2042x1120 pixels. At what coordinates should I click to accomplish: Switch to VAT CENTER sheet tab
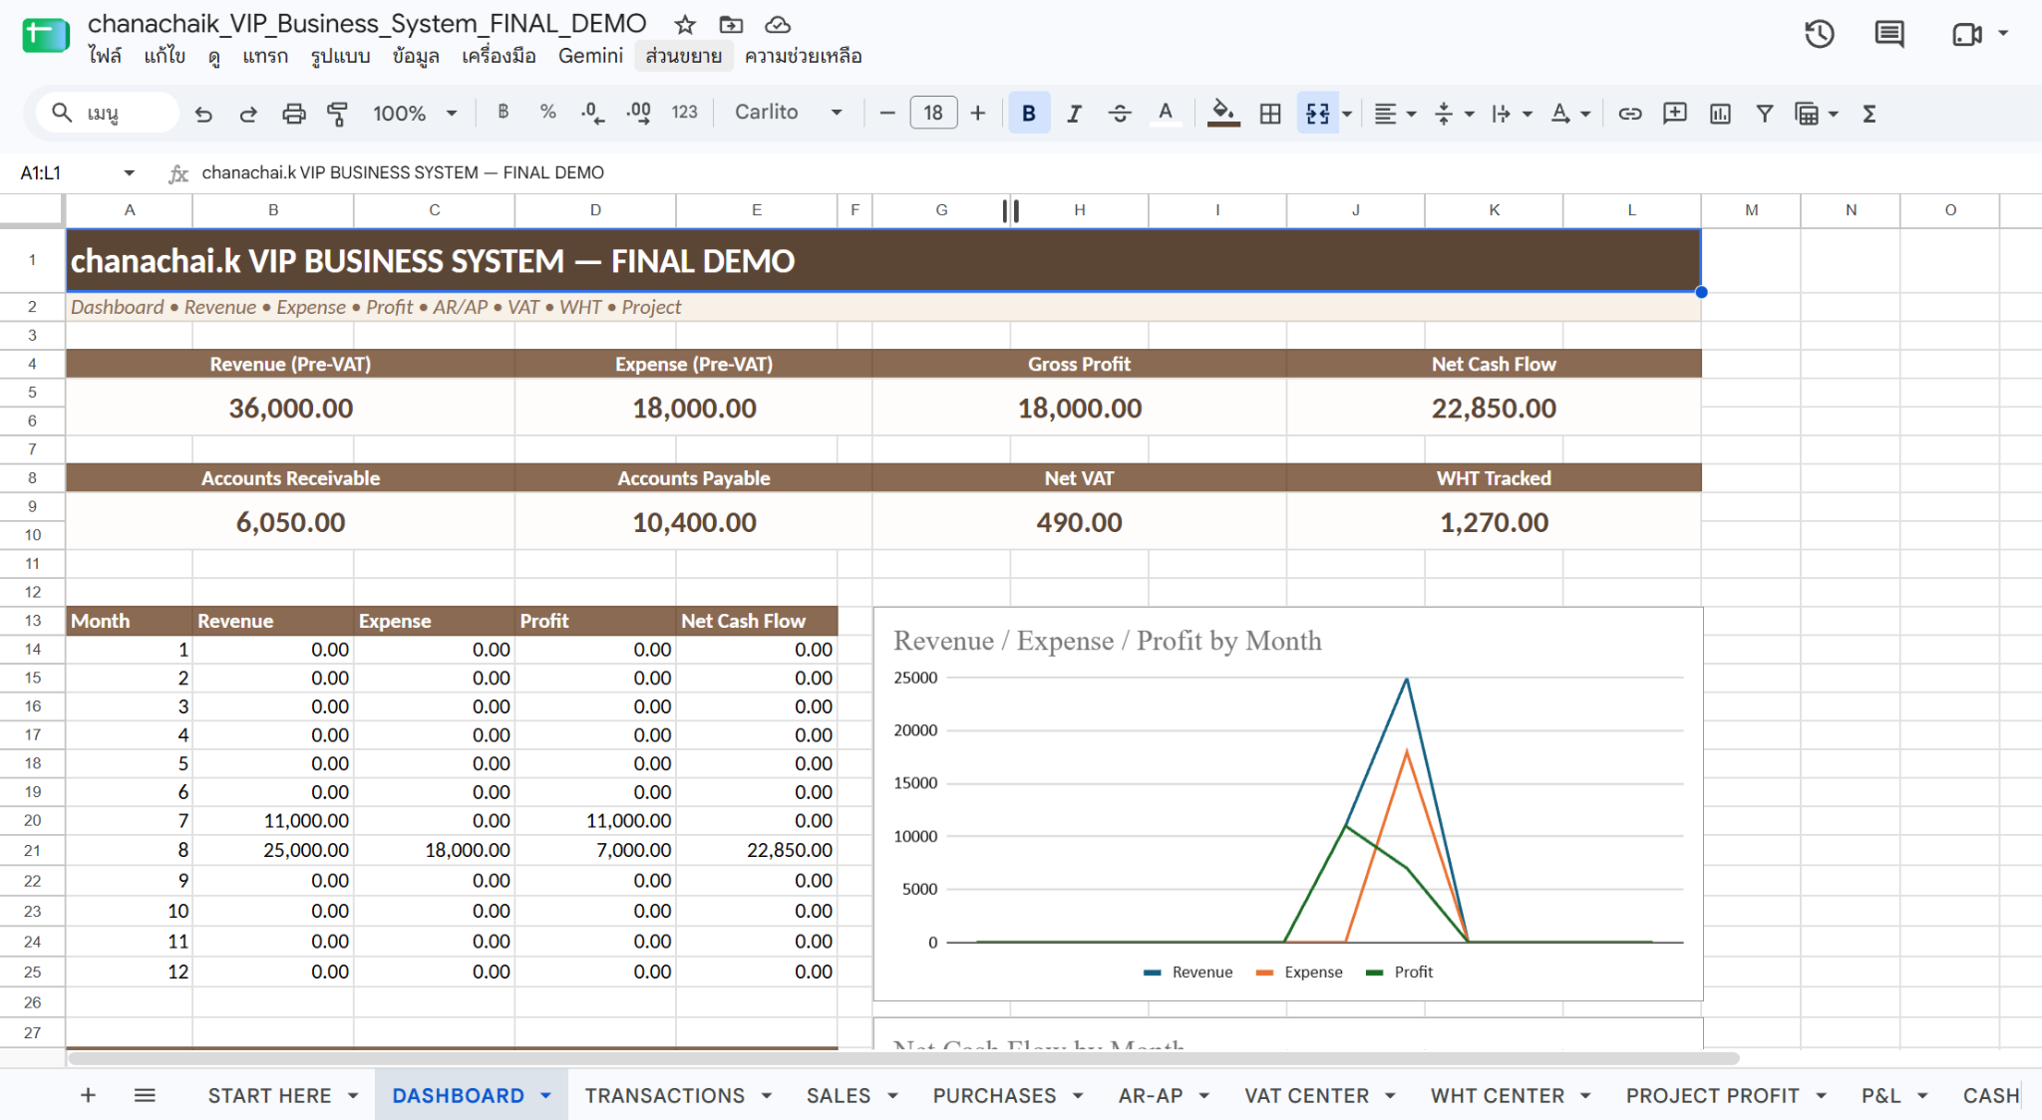[x=1306, y=1095]
